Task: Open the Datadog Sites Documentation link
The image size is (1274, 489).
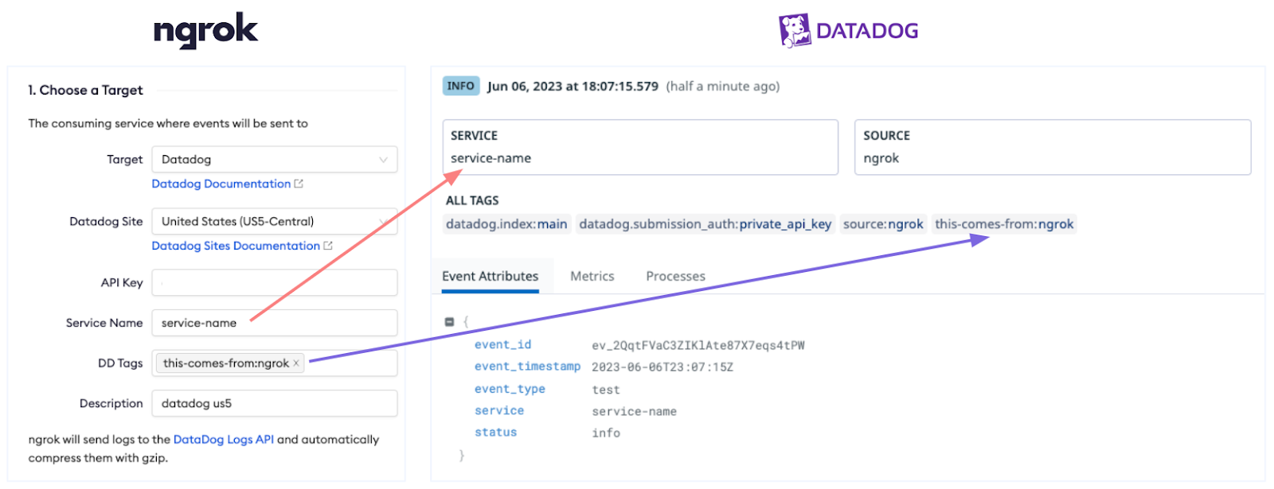Action: [x=236, y=246]
